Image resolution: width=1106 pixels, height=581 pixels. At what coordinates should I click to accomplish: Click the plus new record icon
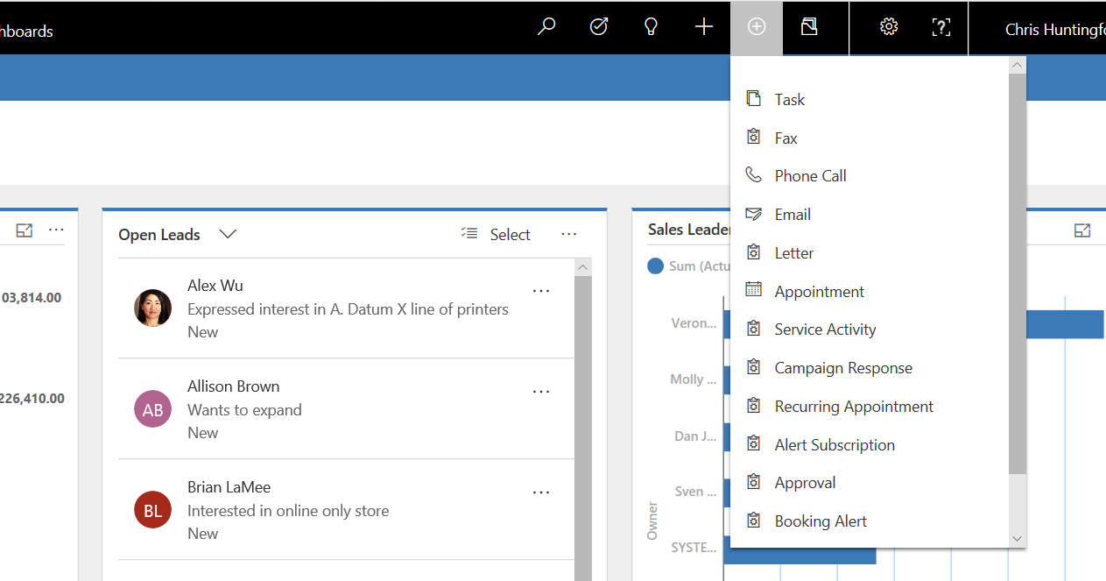(x=704, y=27)
